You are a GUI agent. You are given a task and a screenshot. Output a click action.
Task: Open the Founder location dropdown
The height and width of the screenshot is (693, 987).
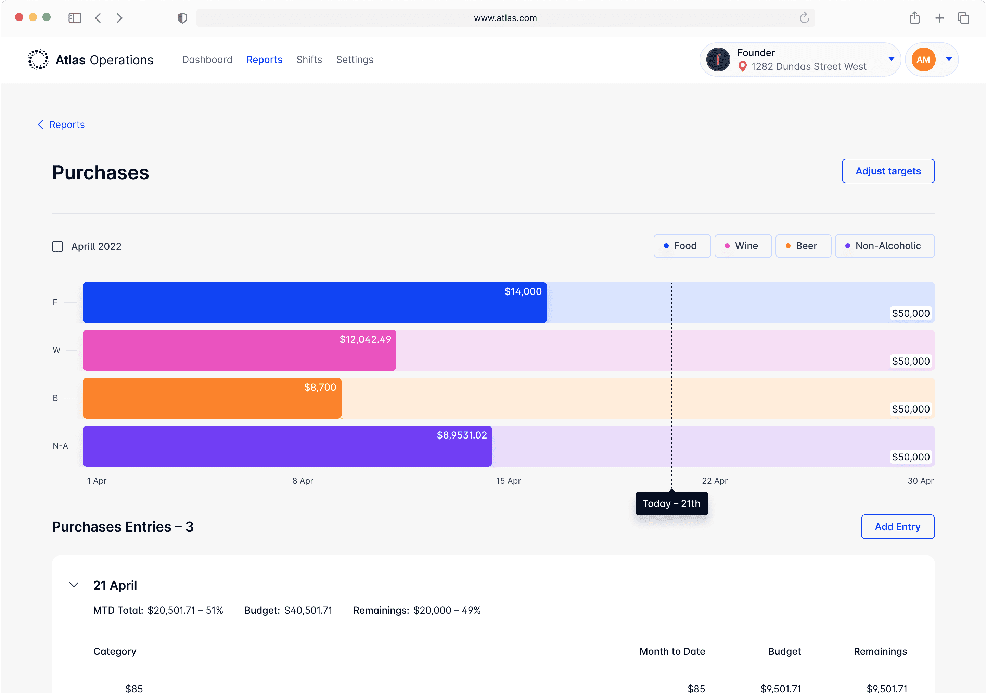tap(891, 59)
